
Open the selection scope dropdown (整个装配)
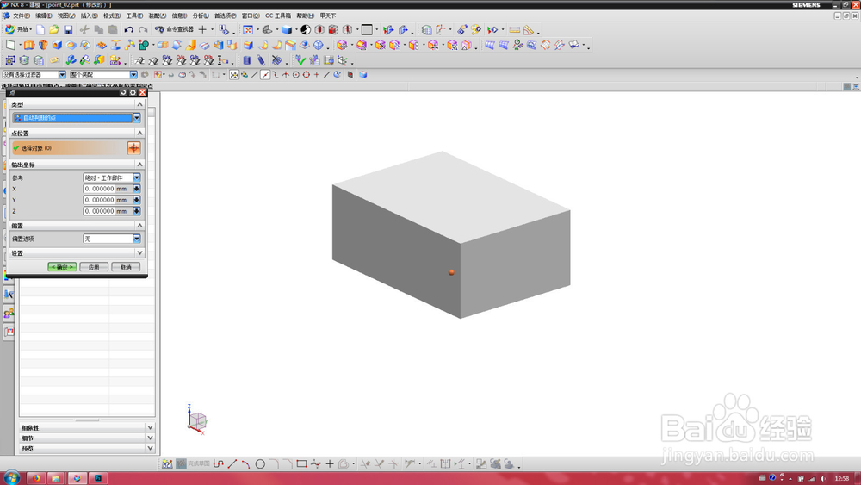pos(103,75)
